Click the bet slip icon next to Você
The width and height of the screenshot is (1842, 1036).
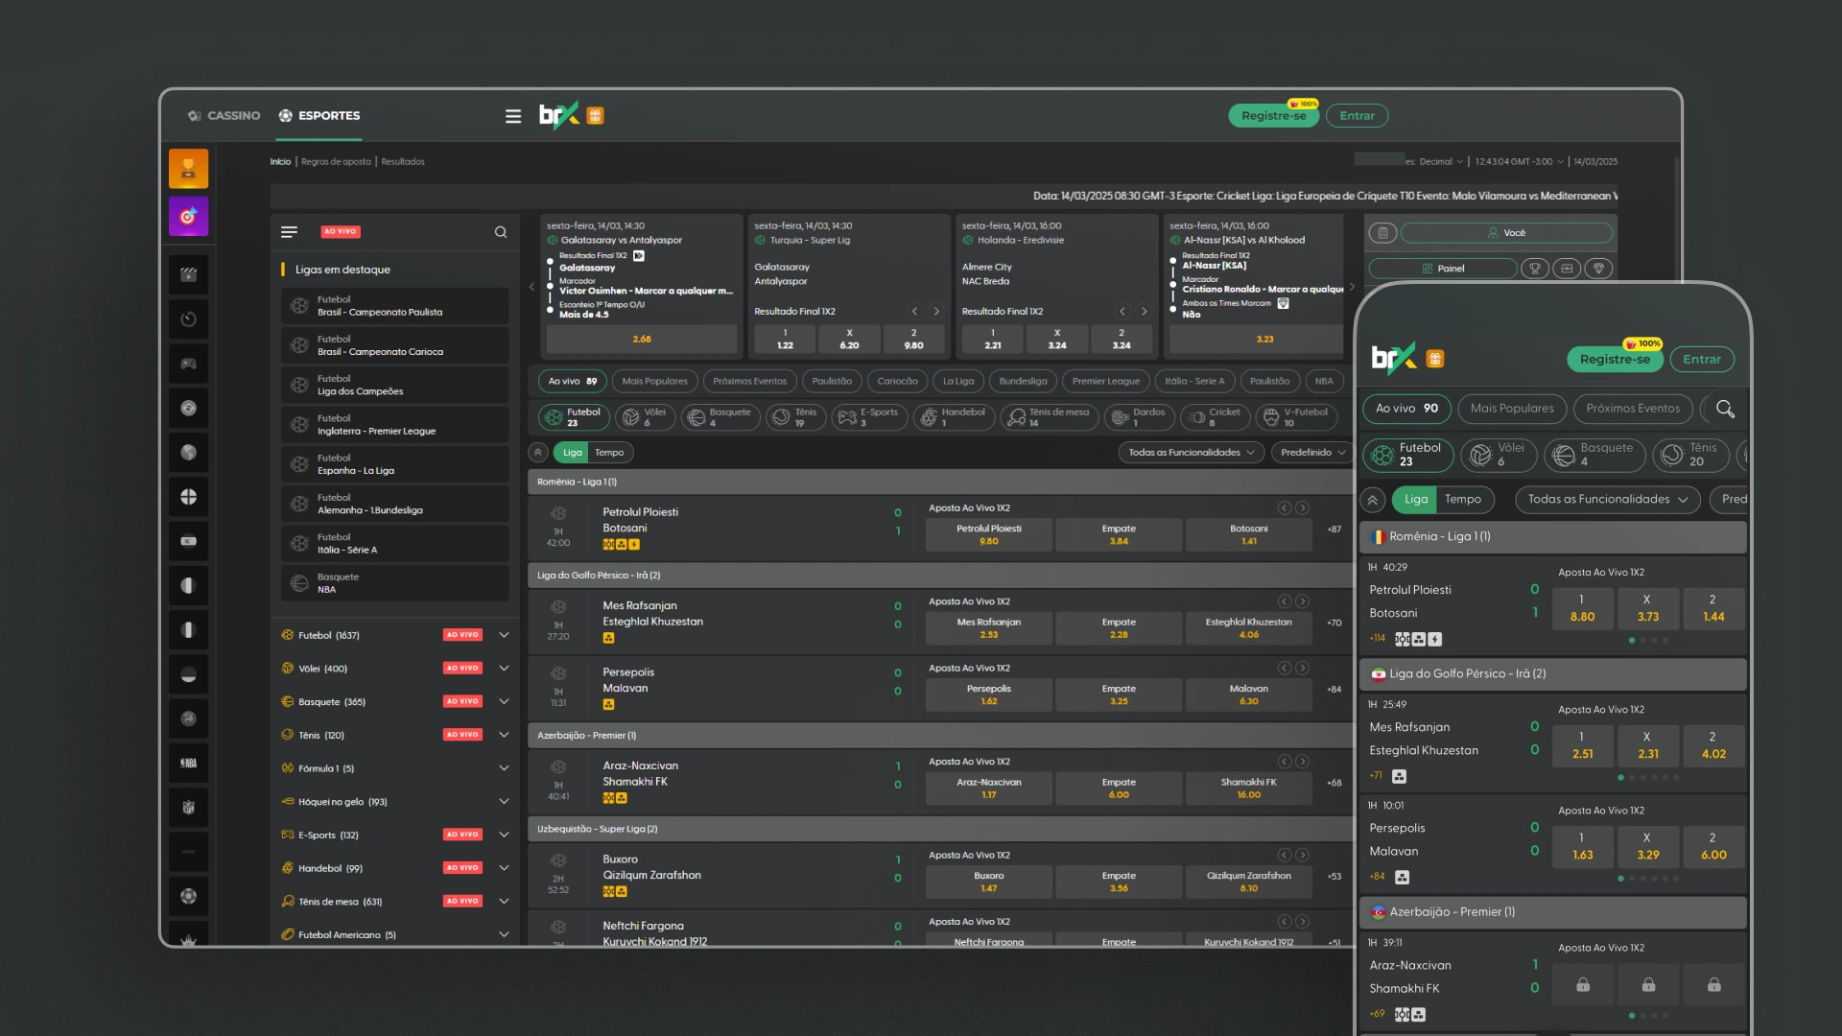point(1382,233)
